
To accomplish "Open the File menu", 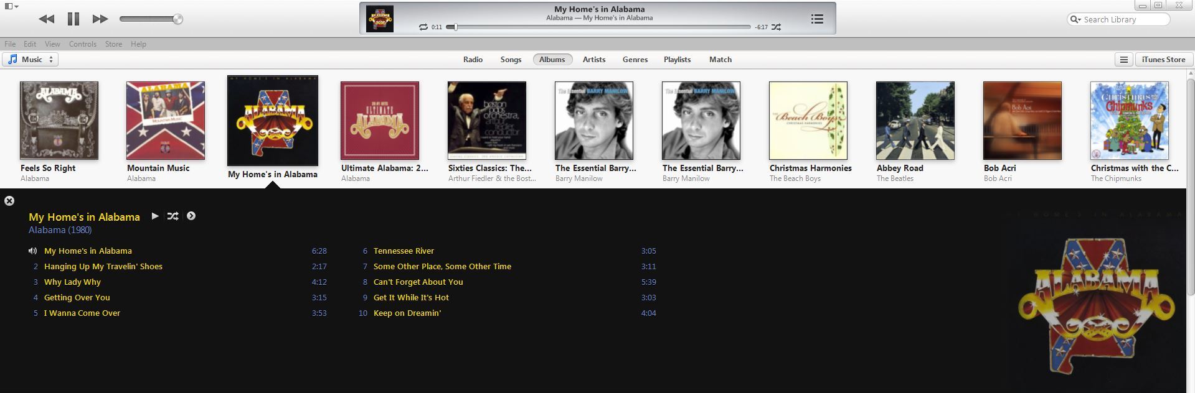I will click(x=10, y=44).
